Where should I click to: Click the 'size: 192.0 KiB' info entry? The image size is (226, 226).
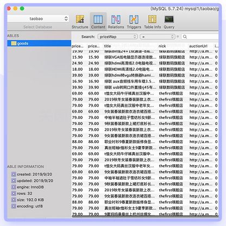point(28,200)
